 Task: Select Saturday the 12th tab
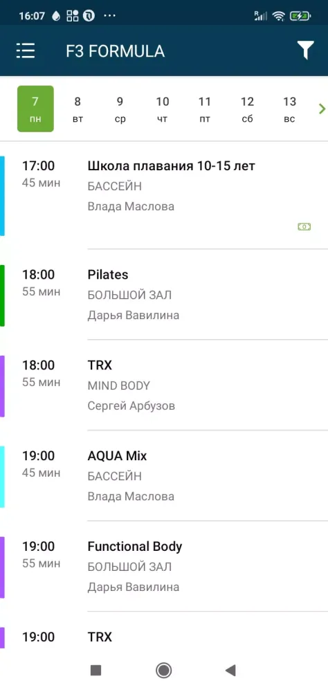coord(247,109)
